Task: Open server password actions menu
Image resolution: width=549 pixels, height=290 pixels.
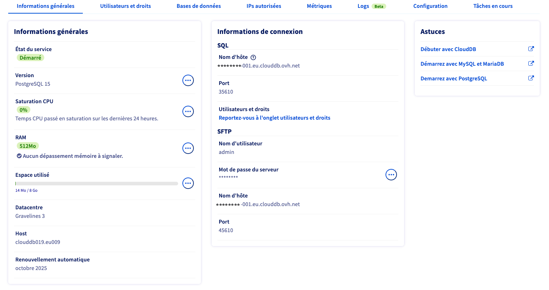Action: (391, 175)
